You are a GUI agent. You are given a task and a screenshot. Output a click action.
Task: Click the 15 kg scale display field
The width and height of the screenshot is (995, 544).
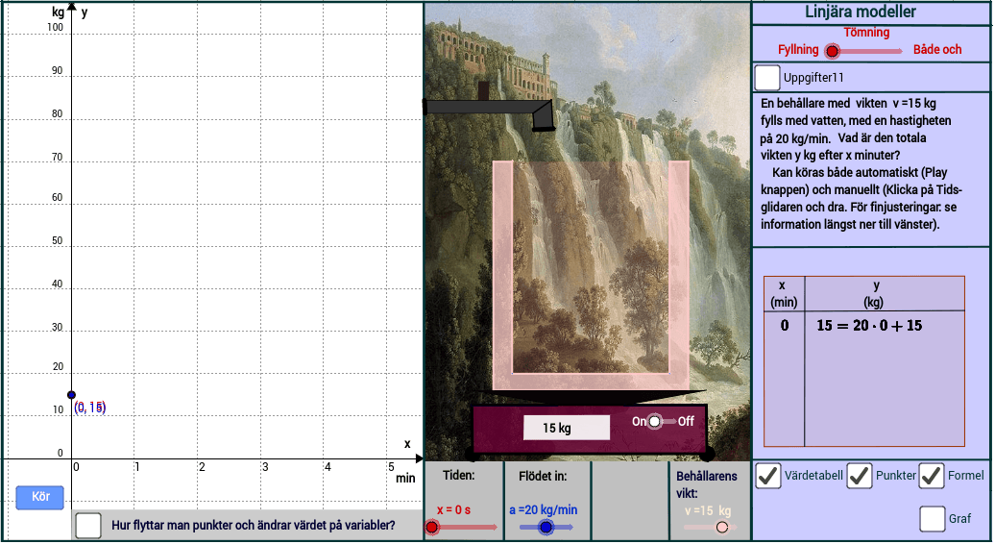click(x=566, y=428)
